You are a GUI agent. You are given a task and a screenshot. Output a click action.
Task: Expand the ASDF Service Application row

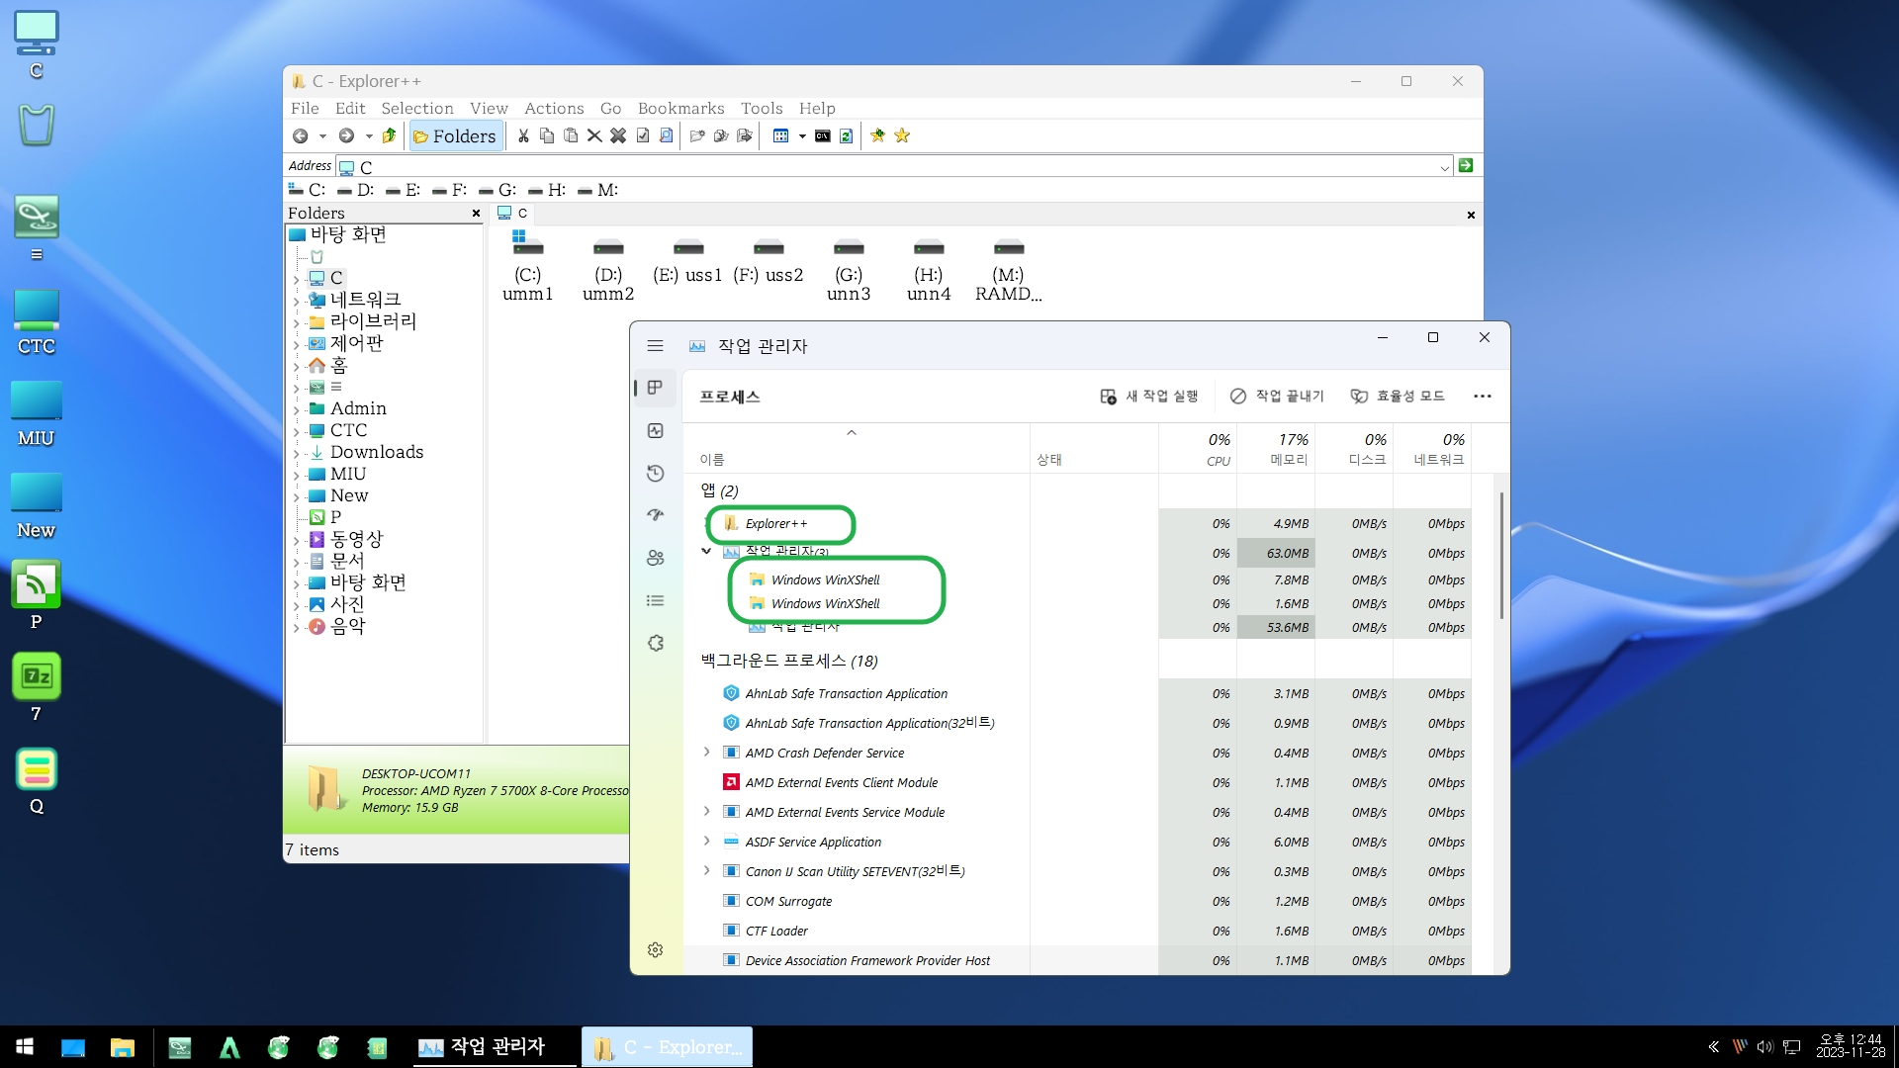pyautogui.click(x=706, y=842)
